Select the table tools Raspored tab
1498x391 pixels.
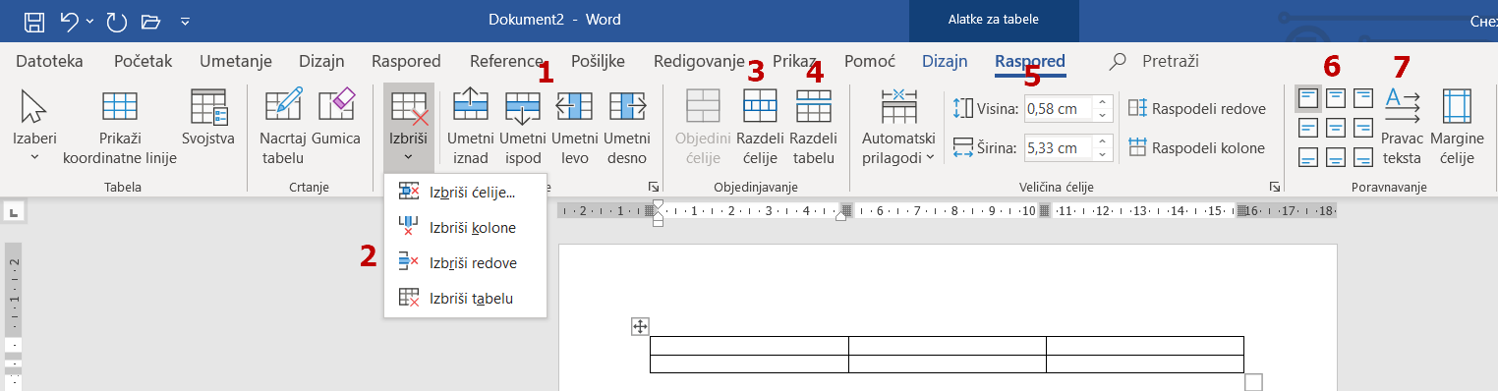1030,61
